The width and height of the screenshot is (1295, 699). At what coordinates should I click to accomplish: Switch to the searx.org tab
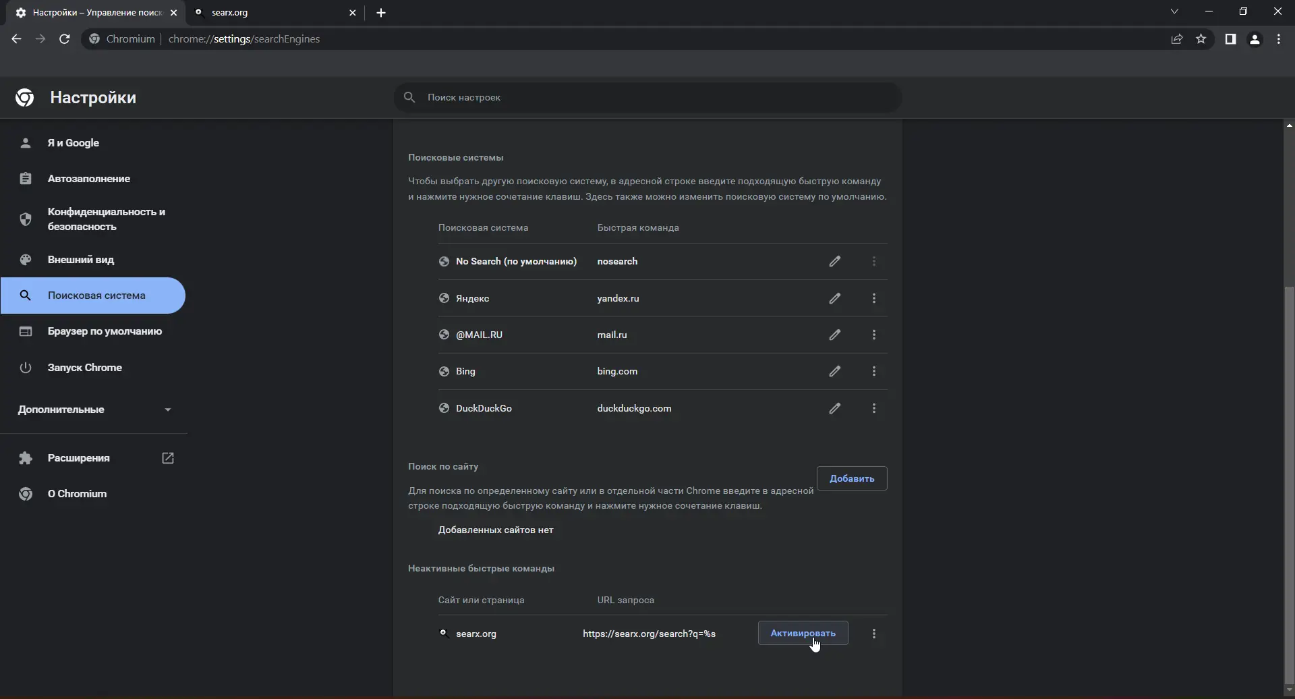click(x=270, y=12)
